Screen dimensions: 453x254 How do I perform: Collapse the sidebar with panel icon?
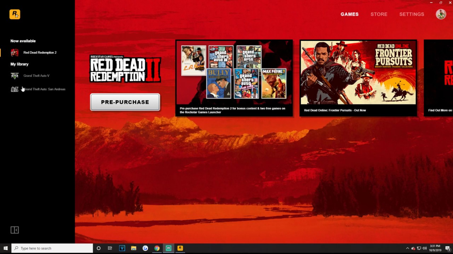15,230
